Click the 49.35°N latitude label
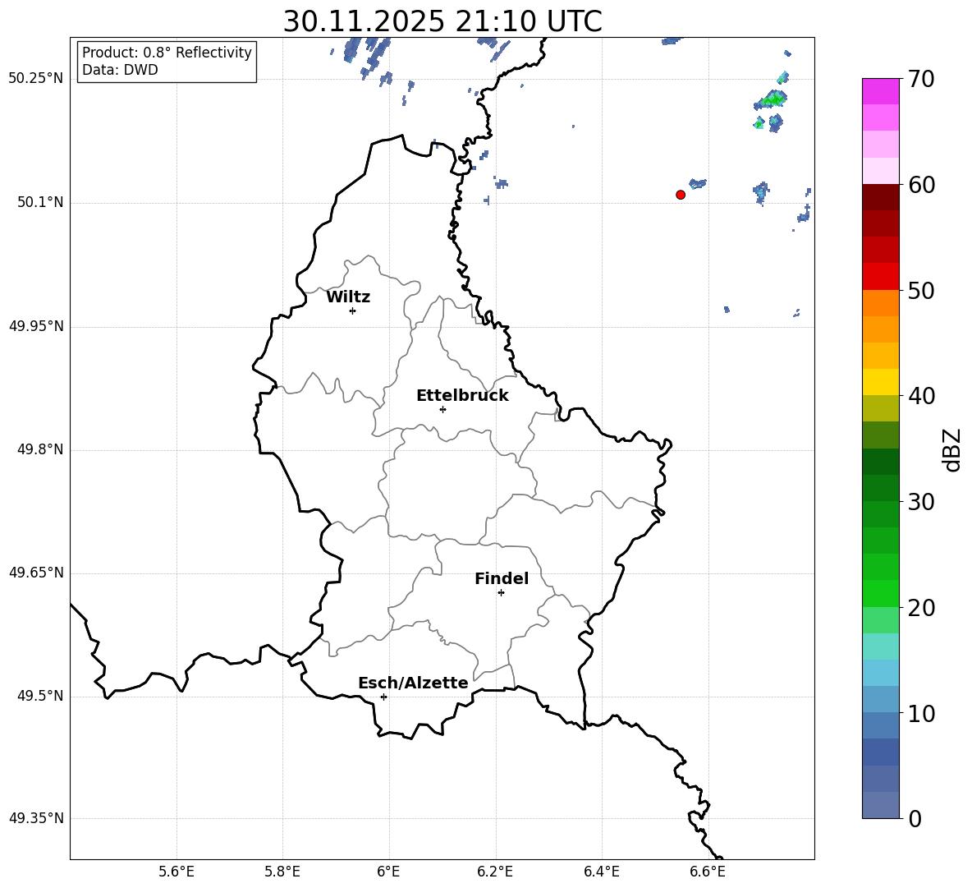 (36, 818)
